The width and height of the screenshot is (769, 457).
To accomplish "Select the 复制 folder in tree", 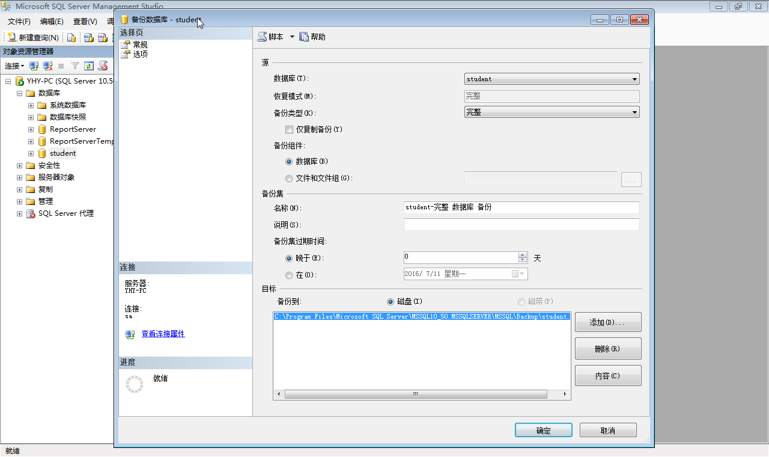I will pos(45,189).
